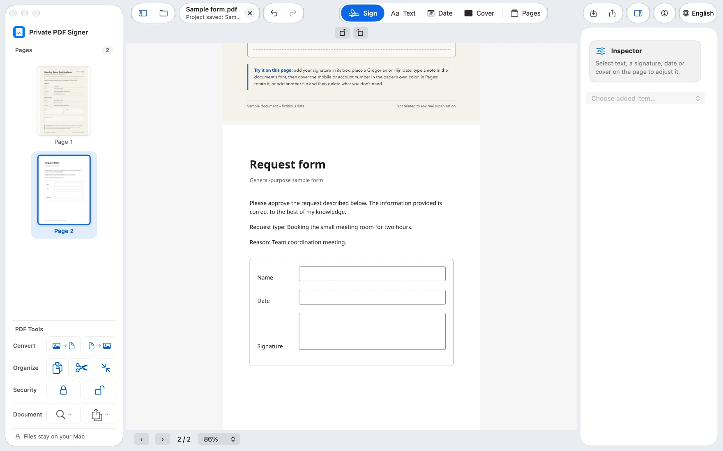Click the Date field on the form

[x=372, y=297]
